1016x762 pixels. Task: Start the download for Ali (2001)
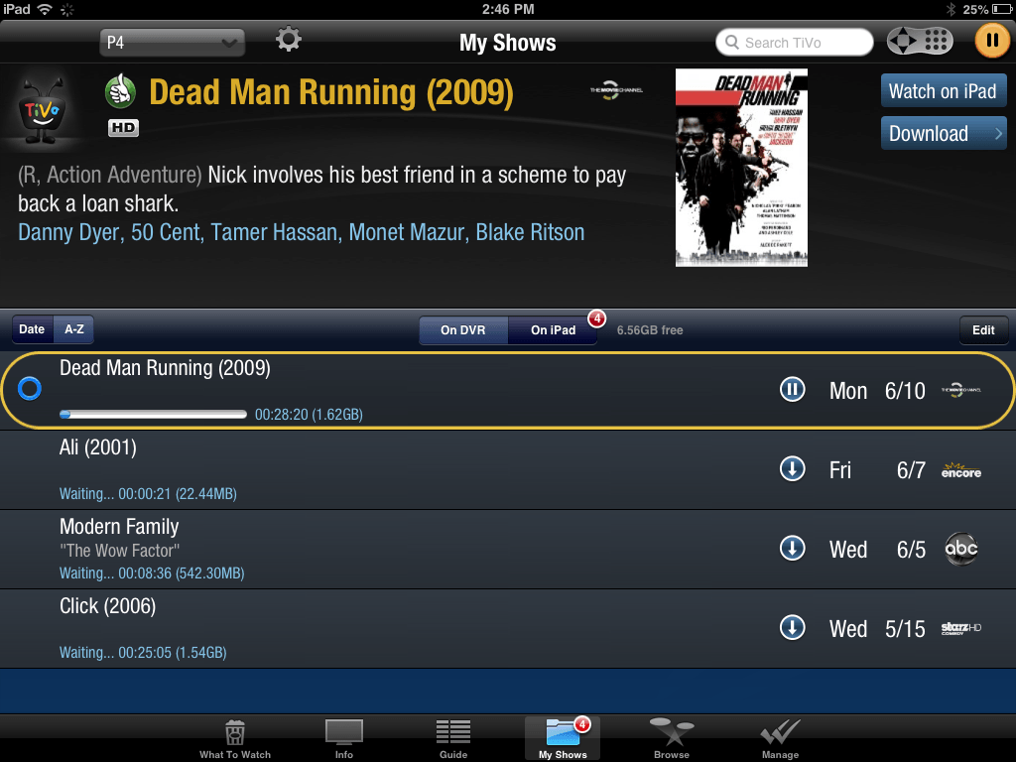pos(792,469)
